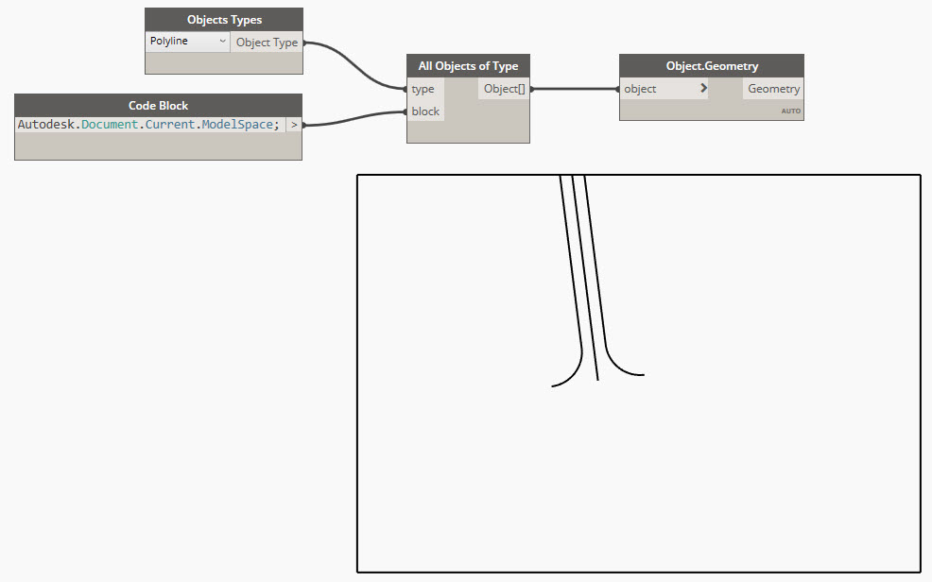This screenshot has width=932, height=582.
Task: Click the block input port
Action: coord(425,111)
